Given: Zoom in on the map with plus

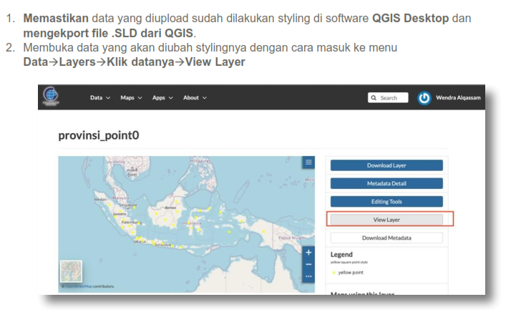Looking at the screenshot, I should click(308, 253).
